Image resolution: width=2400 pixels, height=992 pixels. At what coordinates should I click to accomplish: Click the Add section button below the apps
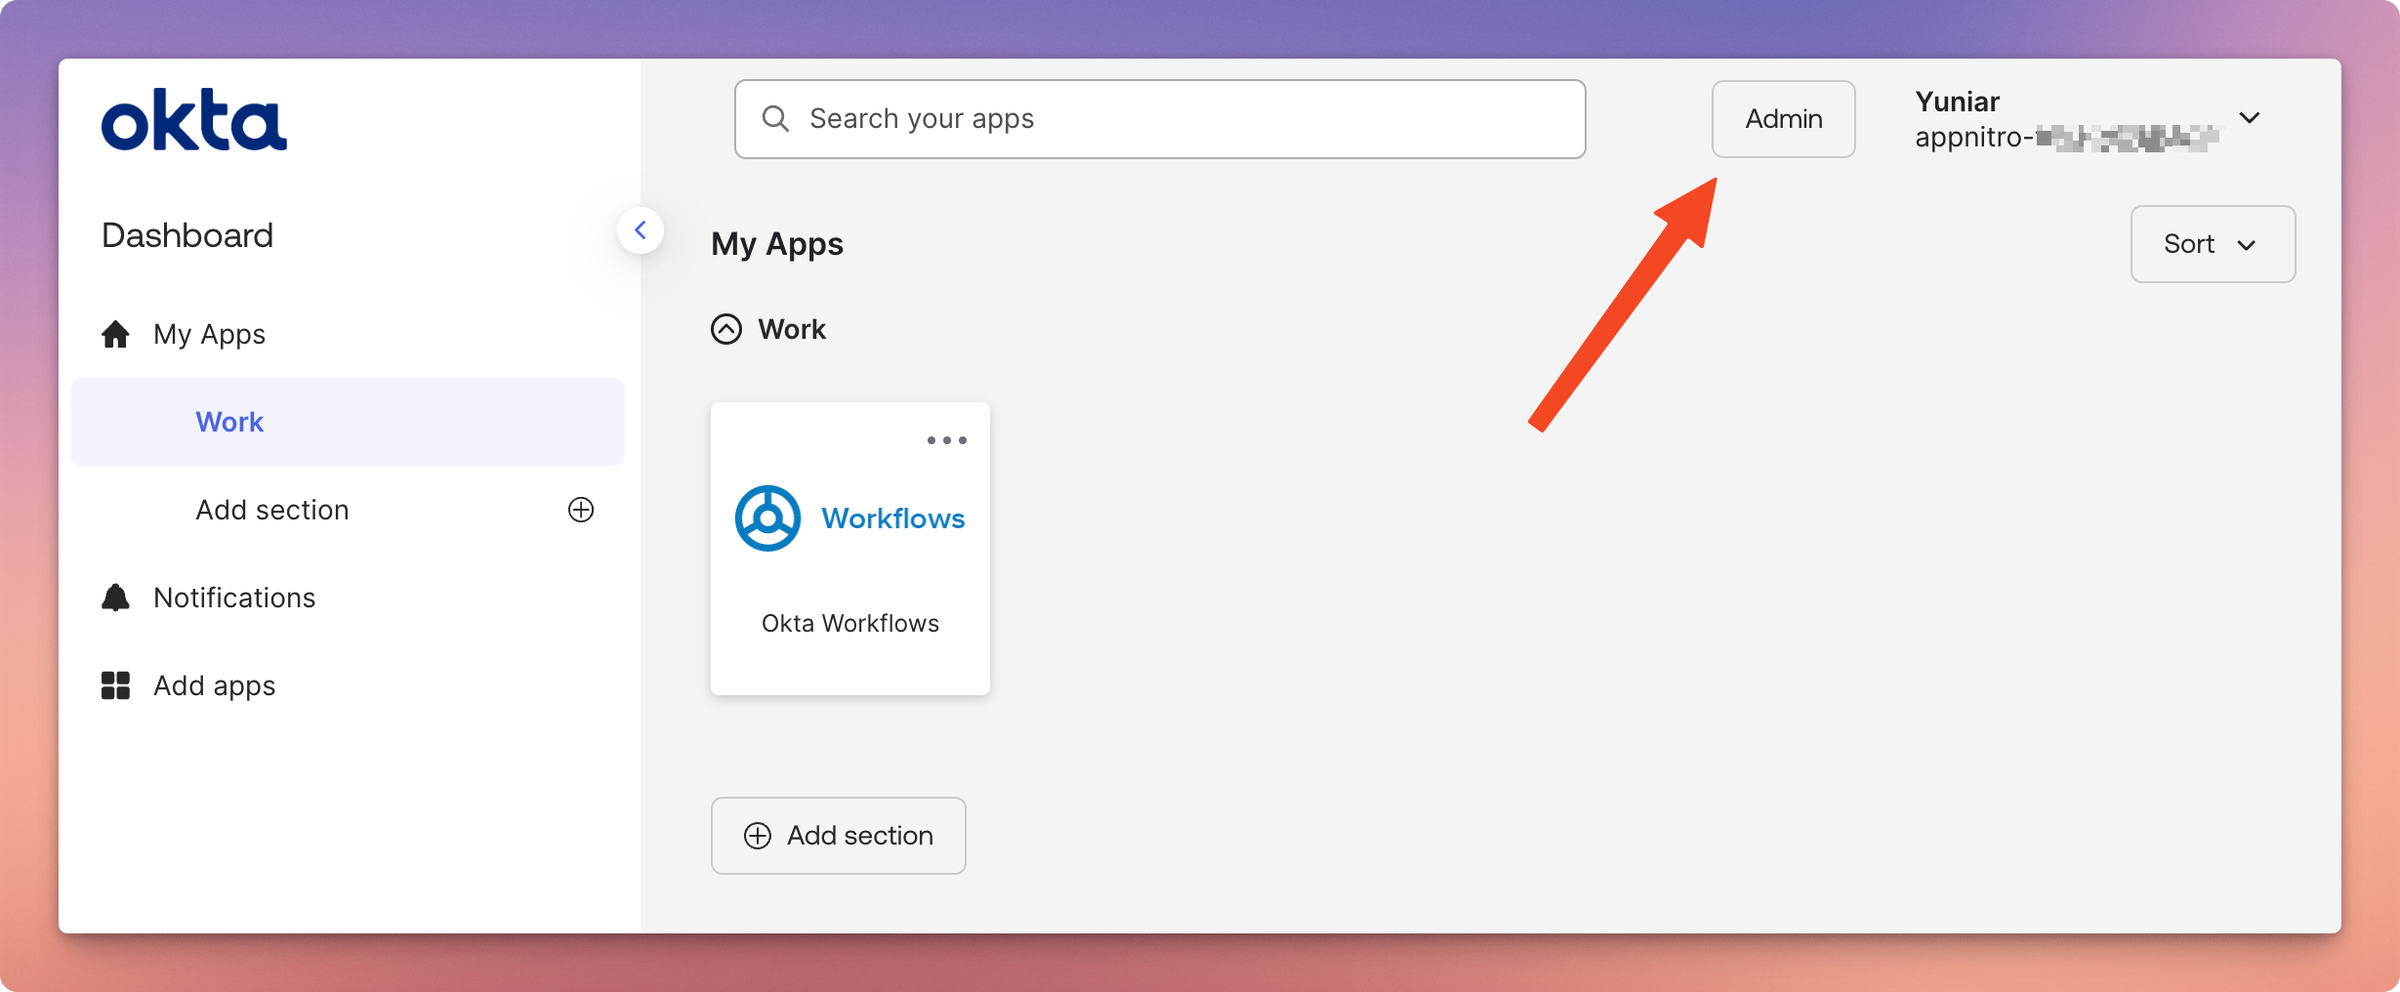[x=839, y=836]
